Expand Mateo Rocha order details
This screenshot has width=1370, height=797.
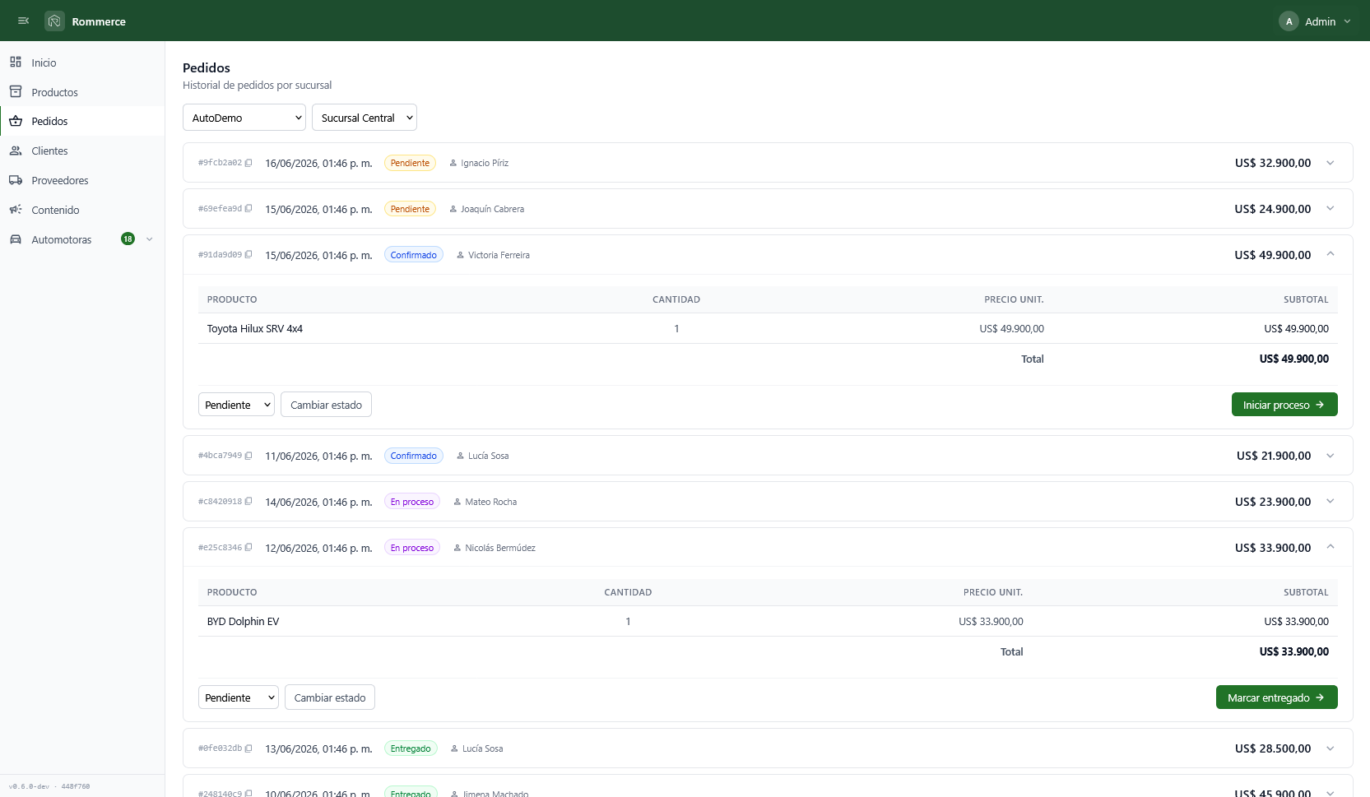point(1330,502)
